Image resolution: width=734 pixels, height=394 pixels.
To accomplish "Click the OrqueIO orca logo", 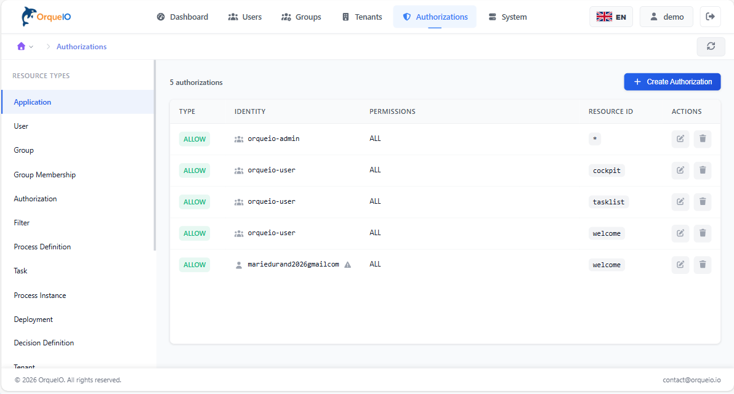I will [x=29, y=17].
